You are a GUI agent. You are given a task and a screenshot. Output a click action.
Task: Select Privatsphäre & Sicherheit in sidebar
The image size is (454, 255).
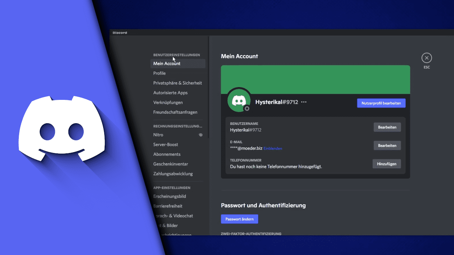178,83
